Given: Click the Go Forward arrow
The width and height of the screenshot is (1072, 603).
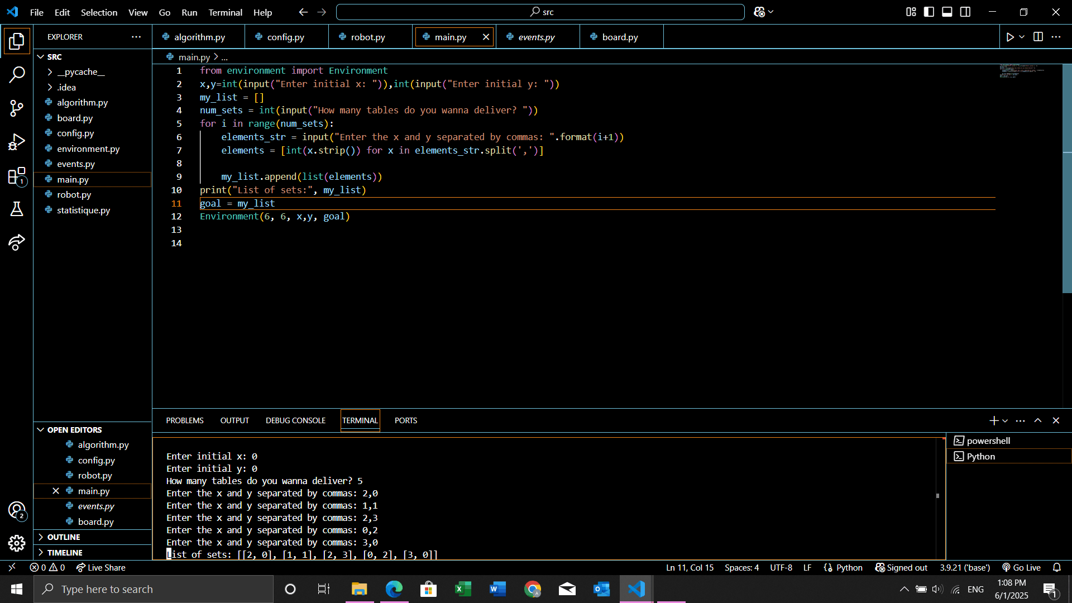Looking at the screenshot, I should click(x=322, y=12).
